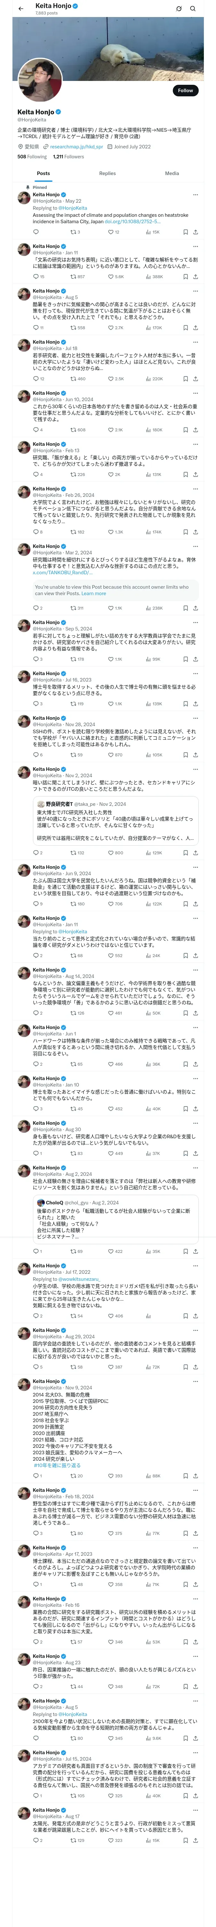Open more options on Nov 28, 2024 post
This screenshot has width=216, height=1927.
195,718
